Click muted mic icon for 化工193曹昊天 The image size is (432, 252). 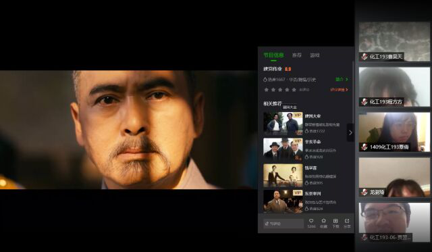364,57
